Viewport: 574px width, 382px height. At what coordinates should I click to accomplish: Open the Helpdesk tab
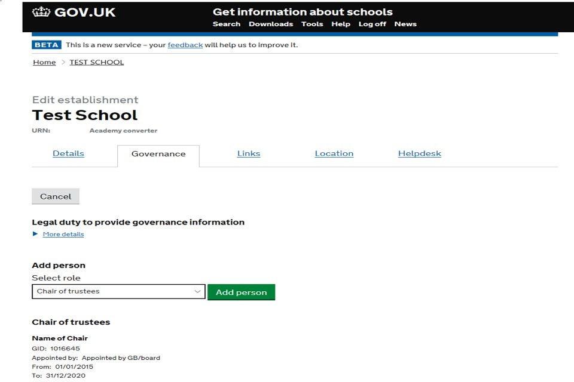419,153
